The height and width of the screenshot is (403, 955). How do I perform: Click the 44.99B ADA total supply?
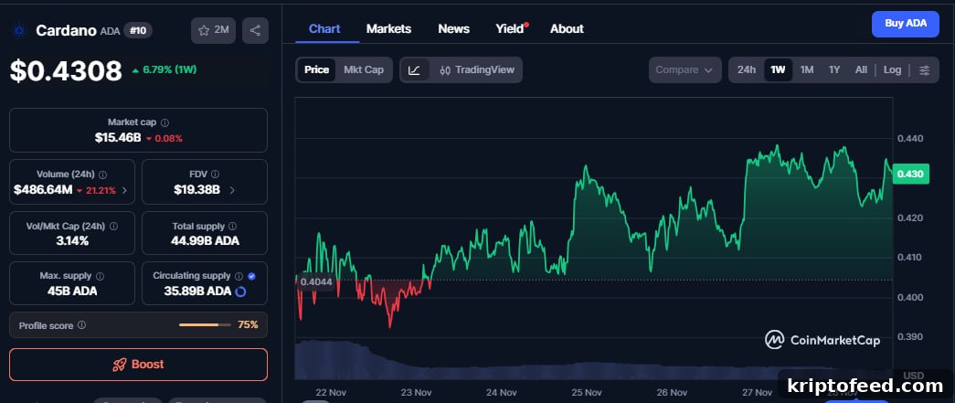[x=205, y=241]
